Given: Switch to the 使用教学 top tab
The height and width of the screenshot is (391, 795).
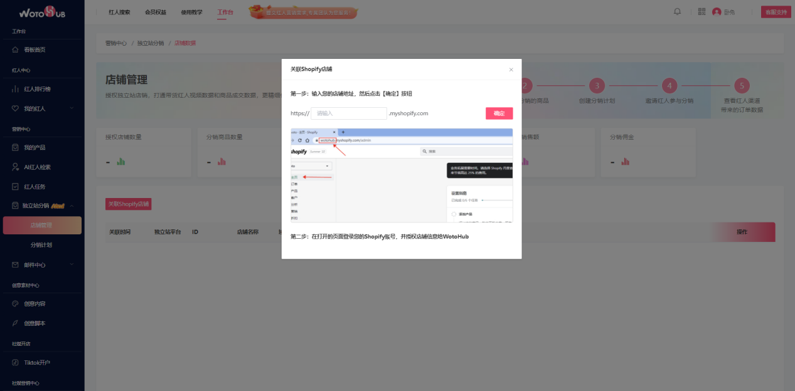Looking at the screenshot, I should pos(191,12).
